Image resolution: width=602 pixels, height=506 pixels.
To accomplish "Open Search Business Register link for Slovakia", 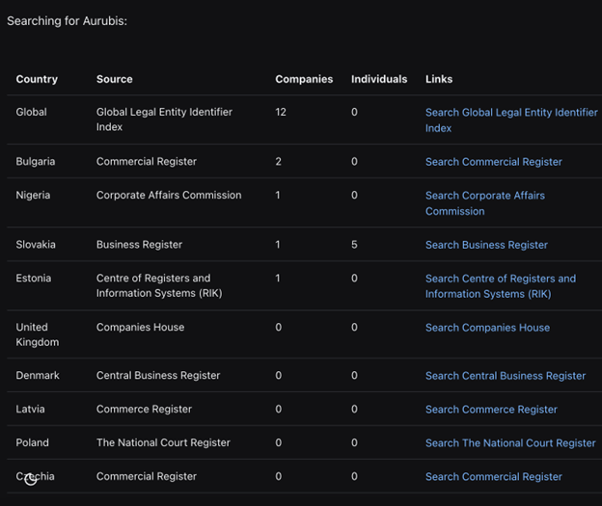I will pyautogui.click(x=486, y=245).
